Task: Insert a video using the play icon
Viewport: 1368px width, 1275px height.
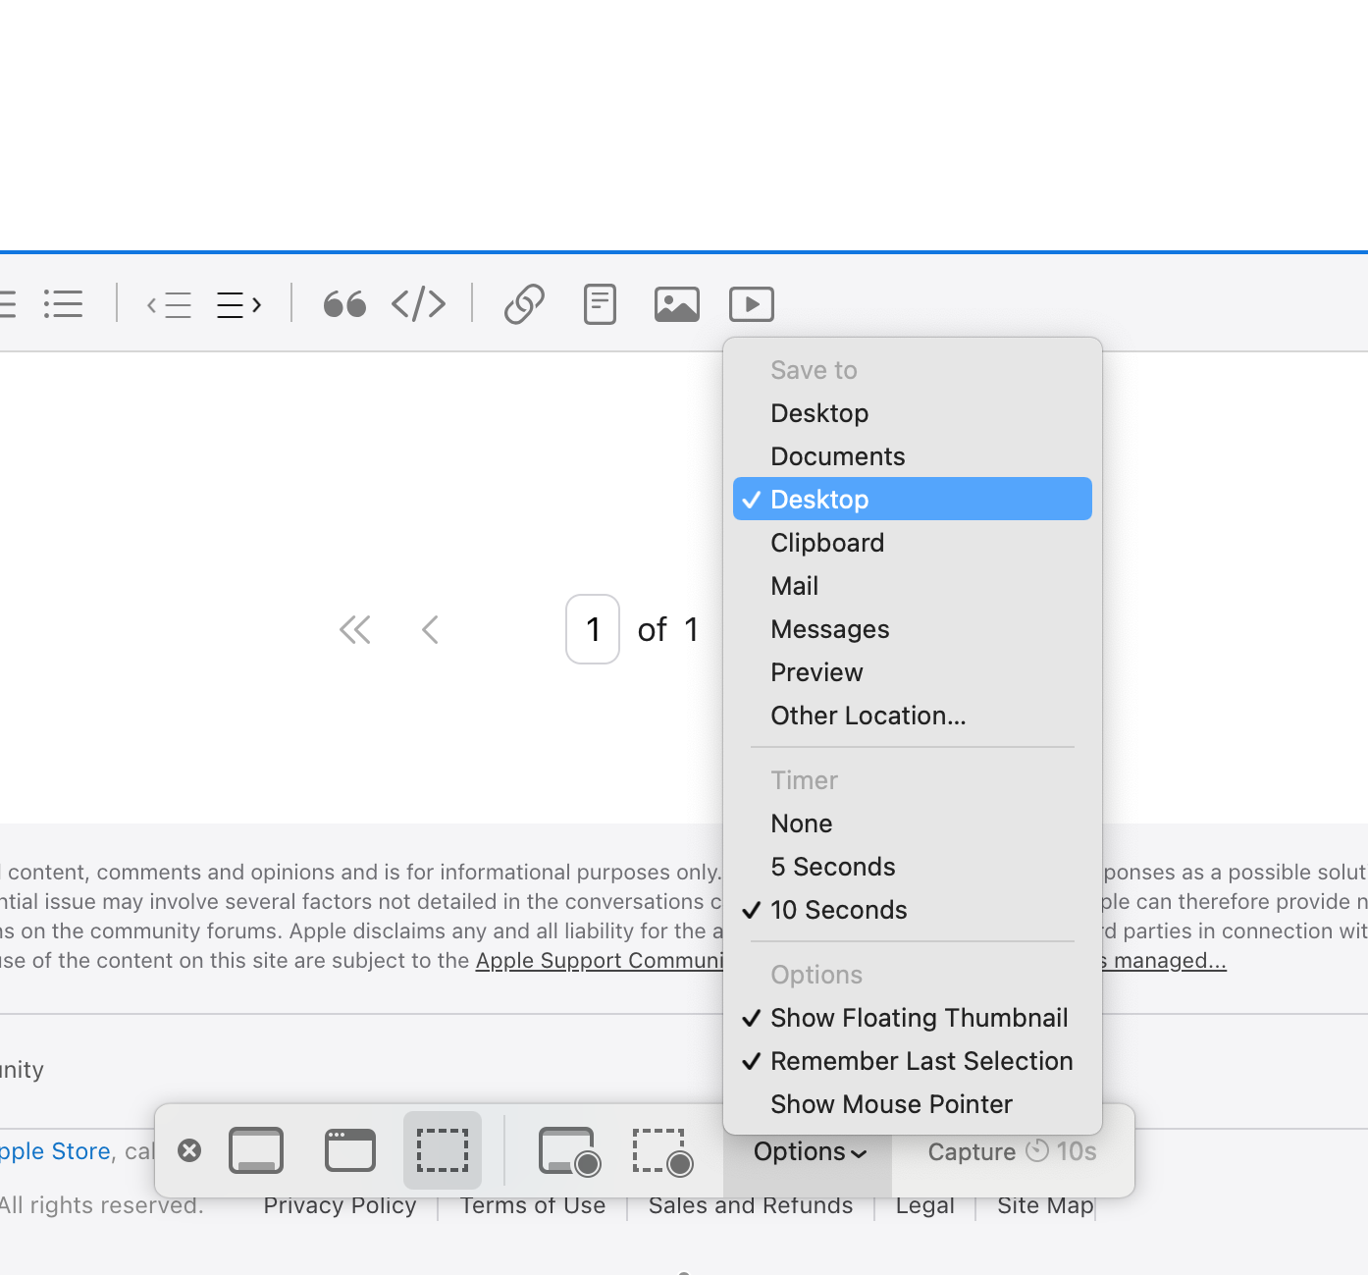Action: pyautogui.click(x=752, y=304)
